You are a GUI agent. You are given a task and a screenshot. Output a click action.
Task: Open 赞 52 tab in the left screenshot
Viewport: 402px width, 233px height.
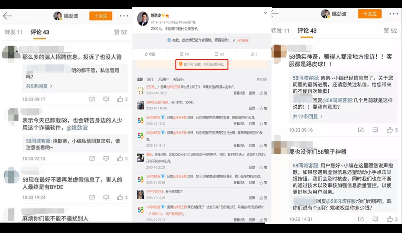coord(121,32)
